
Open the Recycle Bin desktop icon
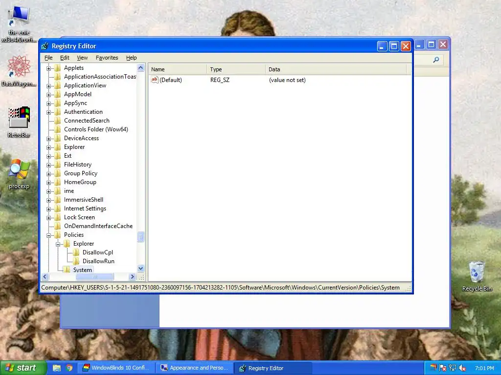point(477,276)
